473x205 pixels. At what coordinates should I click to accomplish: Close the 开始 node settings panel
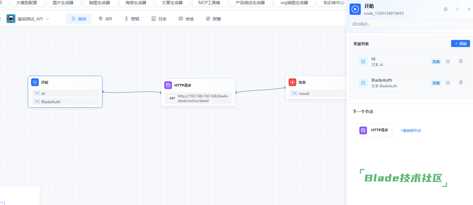(x=469, y=9)
